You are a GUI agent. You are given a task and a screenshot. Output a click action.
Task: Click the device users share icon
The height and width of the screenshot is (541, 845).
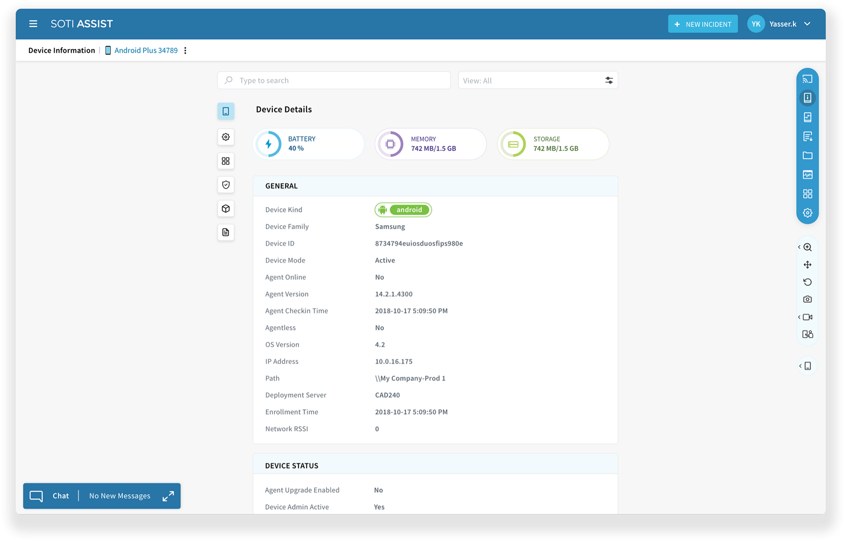point(808,334)
